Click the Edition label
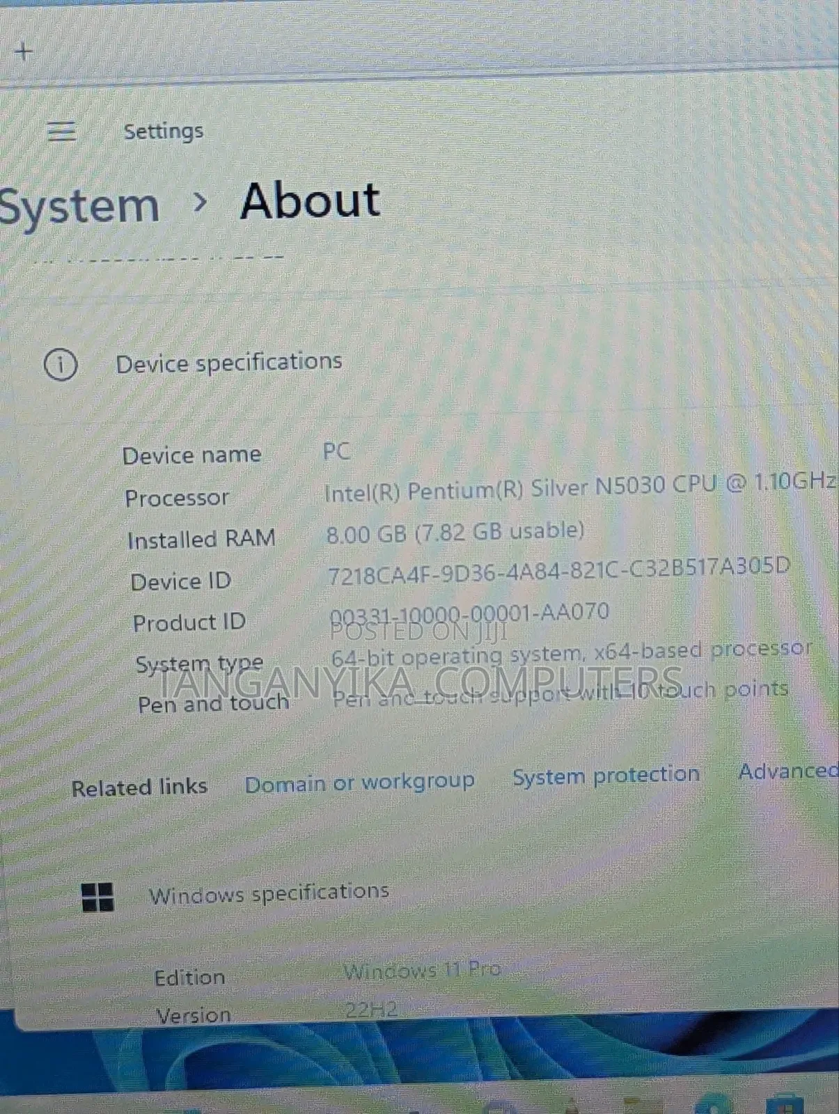Screen dimensions: 839x1114 pyautogui.click(x=189, y=978)
